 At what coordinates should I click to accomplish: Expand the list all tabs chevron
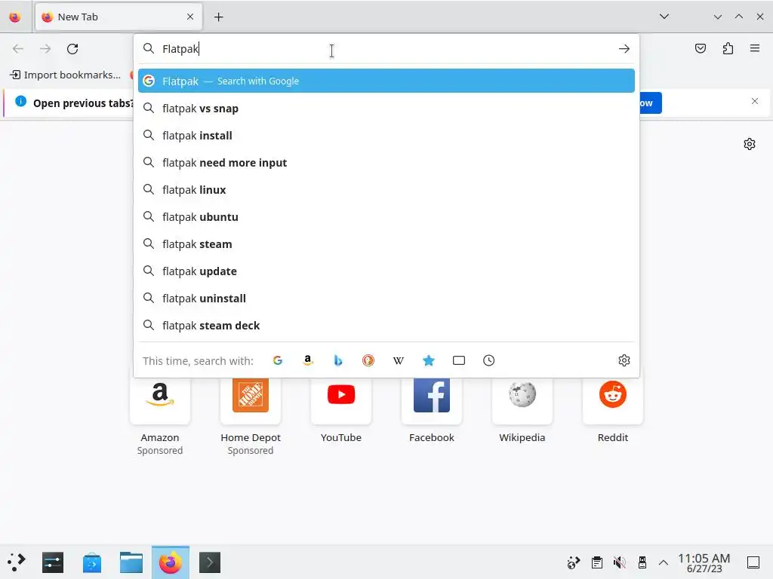click(x=664, y=17)
